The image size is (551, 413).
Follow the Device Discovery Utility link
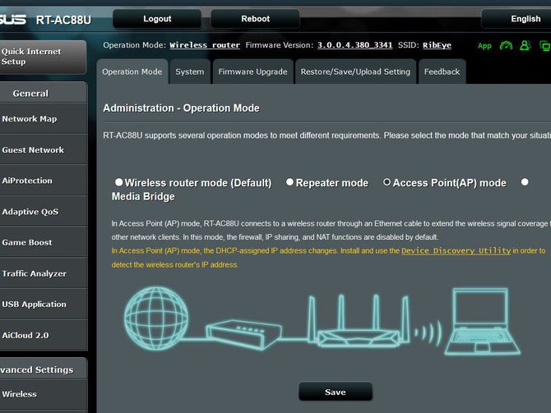[x=456, y=250]
